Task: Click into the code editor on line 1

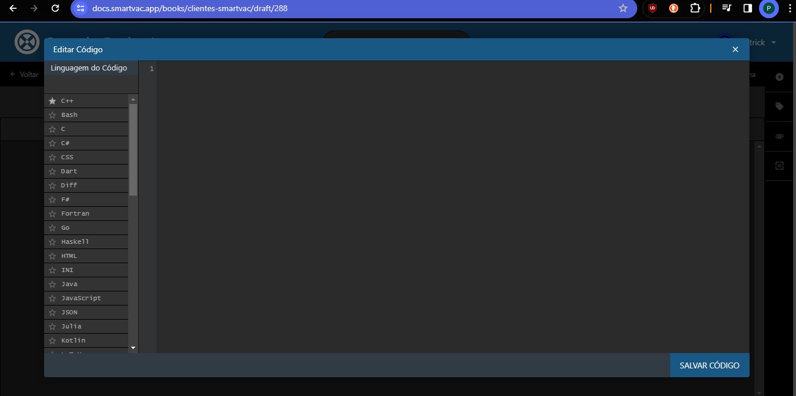Action: tap(412, 69)
